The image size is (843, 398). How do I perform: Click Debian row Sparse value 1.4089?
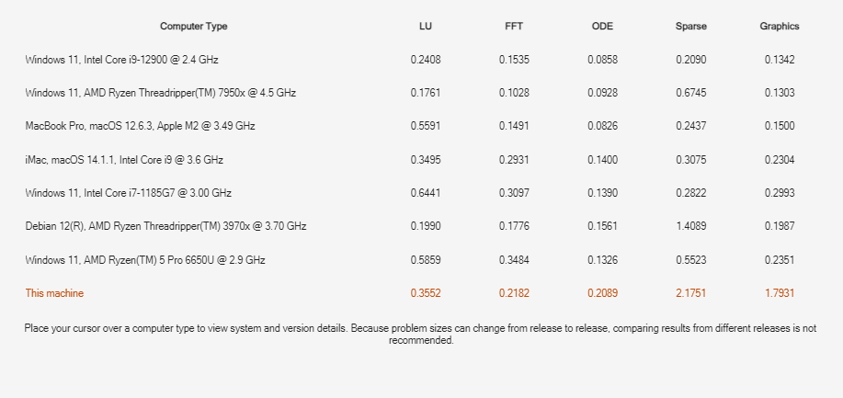click(690, 226)
